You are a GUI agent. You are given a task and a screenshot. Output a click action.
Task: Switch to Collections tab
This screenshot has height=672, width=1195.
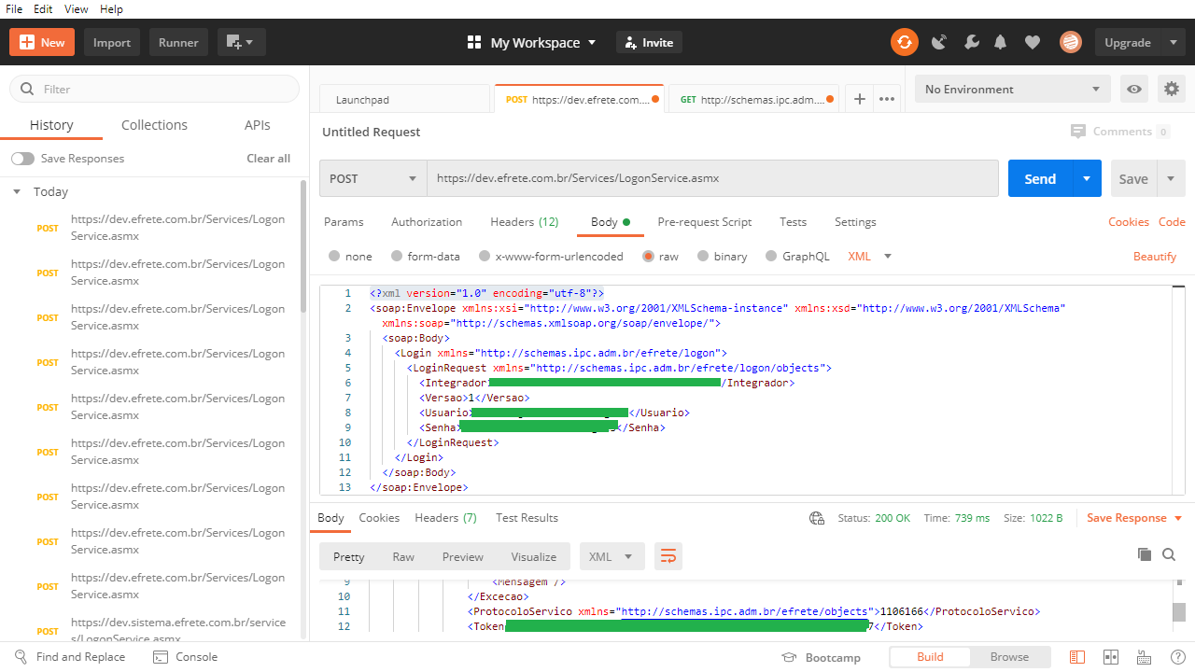(154, 125)
